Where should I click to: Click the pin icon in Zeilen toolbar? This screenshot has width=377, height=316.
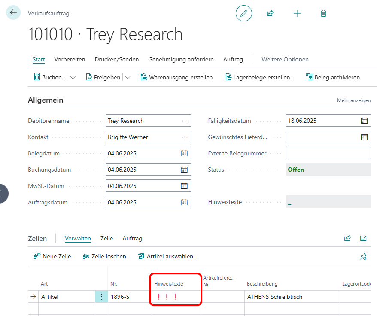[x=363, y=256]
